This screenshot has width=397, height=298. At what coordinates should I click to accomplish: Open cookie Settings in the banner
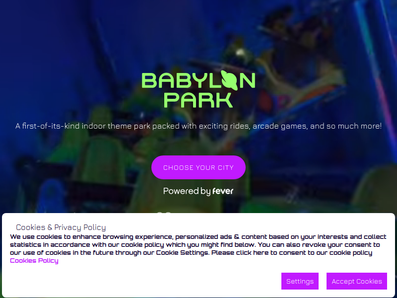(300, 281)
